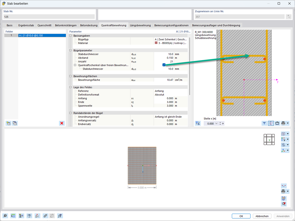
Task: Collapse the Querkraftschenkel sub-node
Action: coord(75,65)
